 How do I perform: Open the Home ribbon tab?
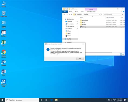point(71,12)
